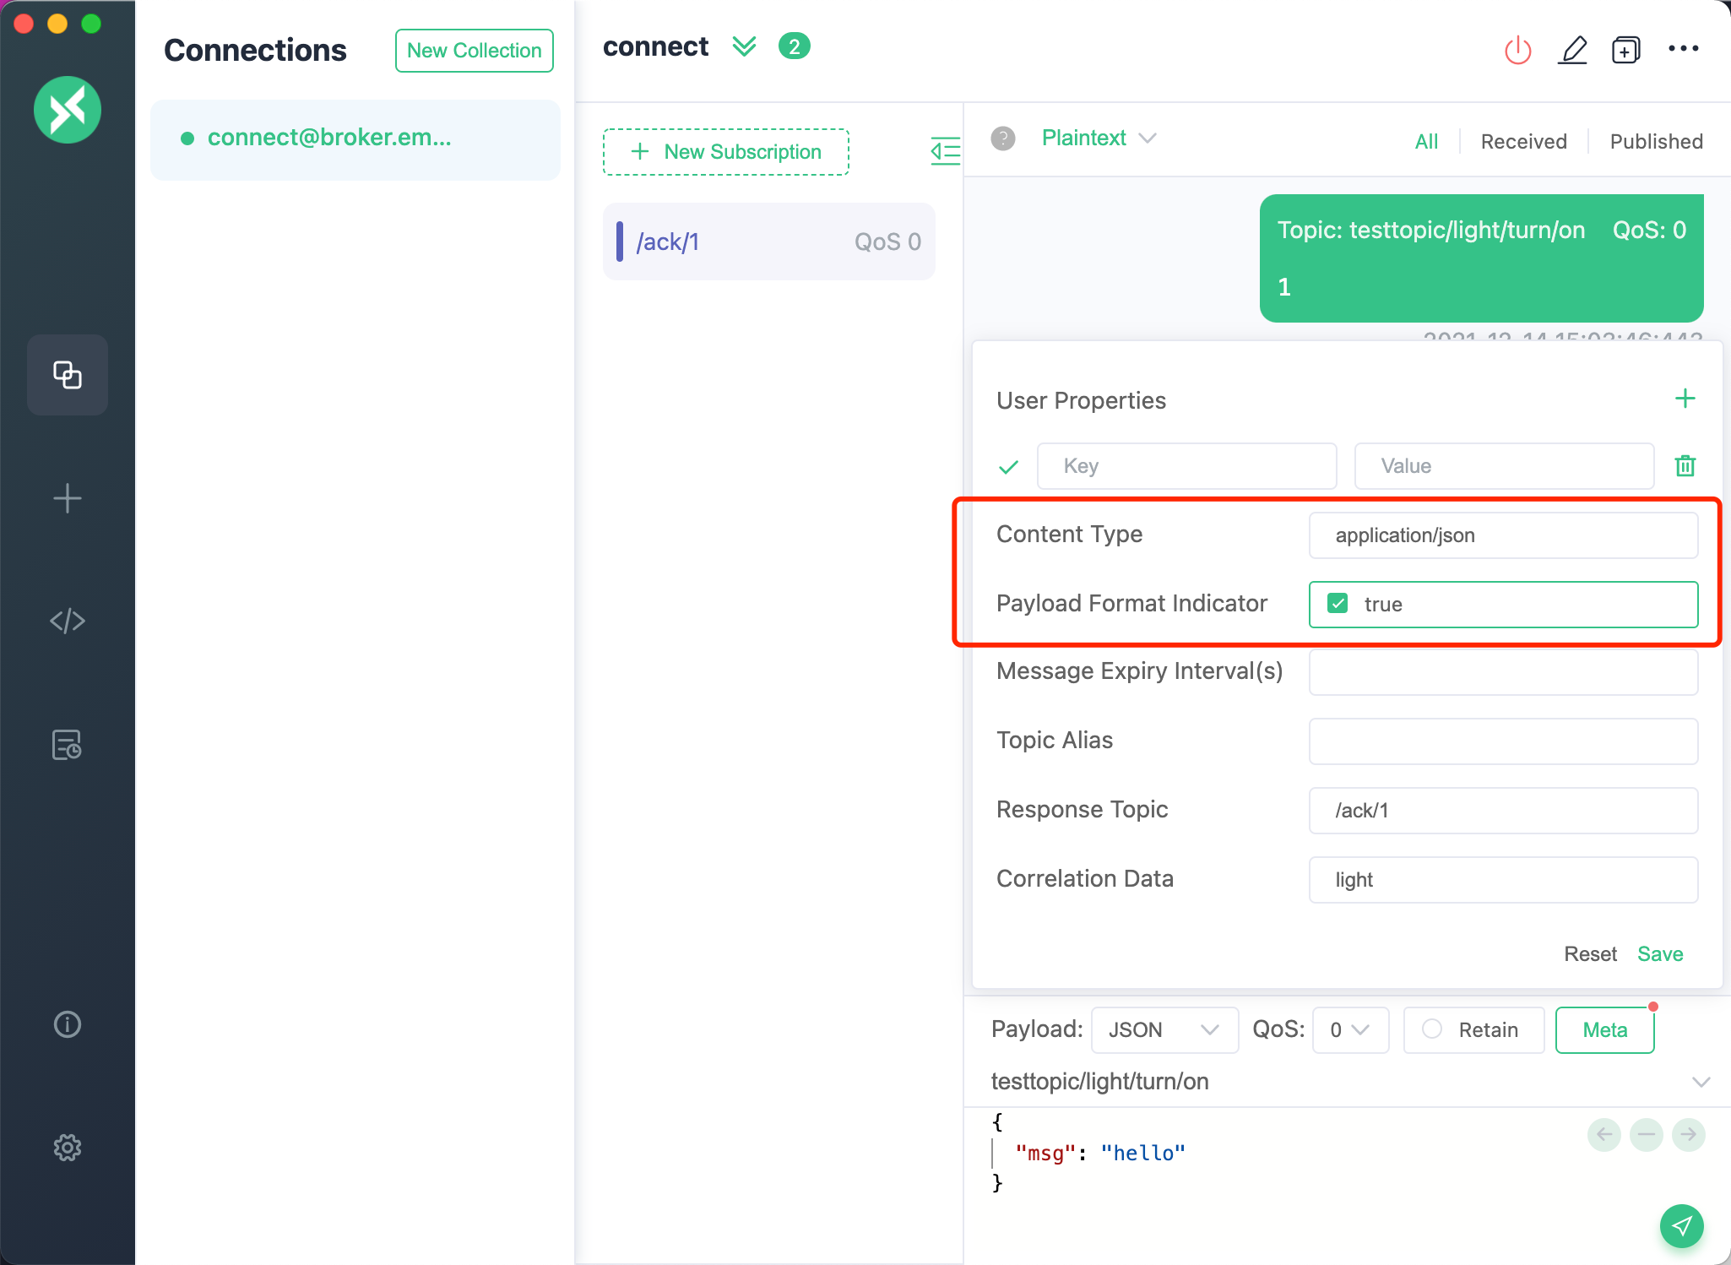Toggle the Retain message option
This screenshot has height=1265, width=1731.
1430,1029
